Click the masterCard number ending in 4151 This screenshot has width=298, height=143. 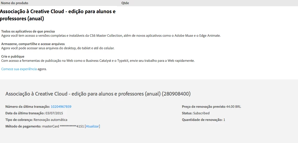coord(63,126)
